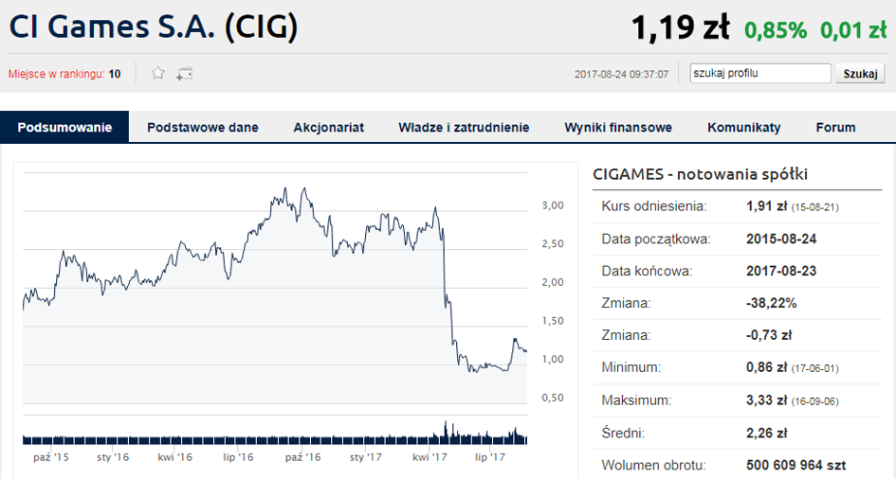This screenshot has height=479, width=896.
Task: Click the 'kwi '17' label on chart axis
Action: (430, 457)
